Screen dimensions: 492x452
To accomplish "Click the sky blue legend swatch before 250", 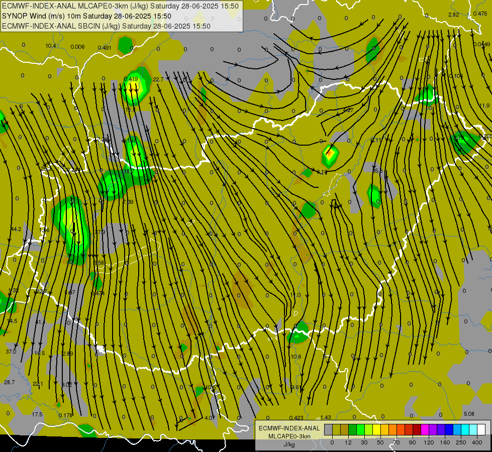I will (x=457, y=429).
